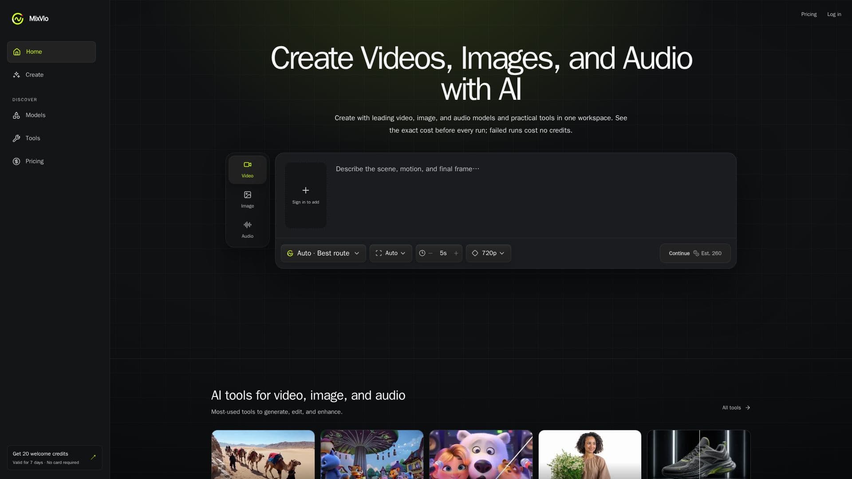Image resolution: width=852 pixels, height=479 pixels.
Task: Click the clock duration icon
Action: tap(422, 253)
